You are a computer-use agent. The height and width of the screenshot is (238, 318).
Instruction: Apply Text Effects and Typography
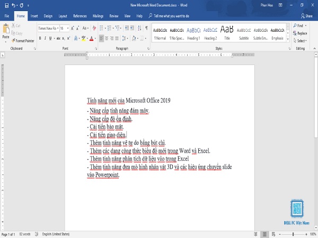[x=76, y=38]
